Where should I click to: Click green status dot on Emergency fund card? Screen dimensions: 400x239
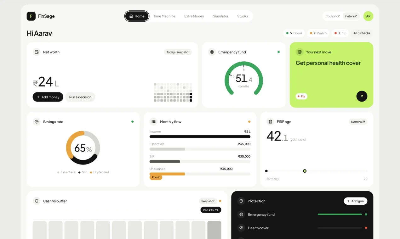(278, 52)
